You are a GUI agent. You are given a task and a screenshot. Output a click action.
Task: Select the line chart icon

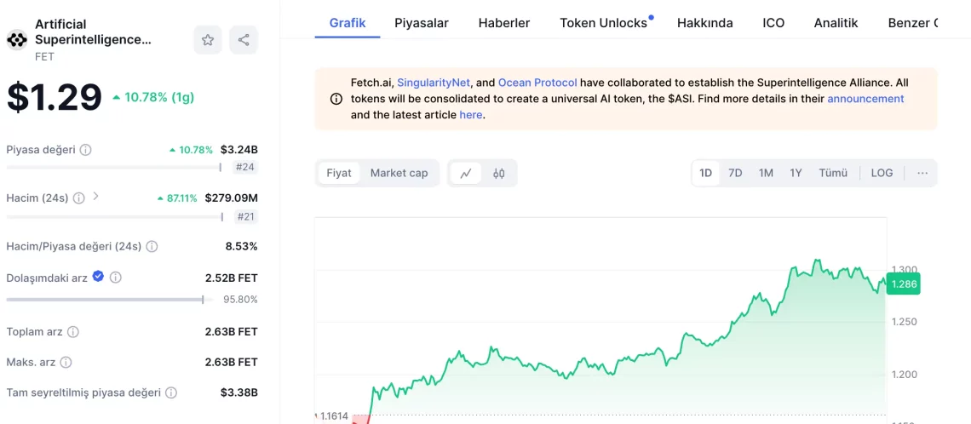coord(466,173)
